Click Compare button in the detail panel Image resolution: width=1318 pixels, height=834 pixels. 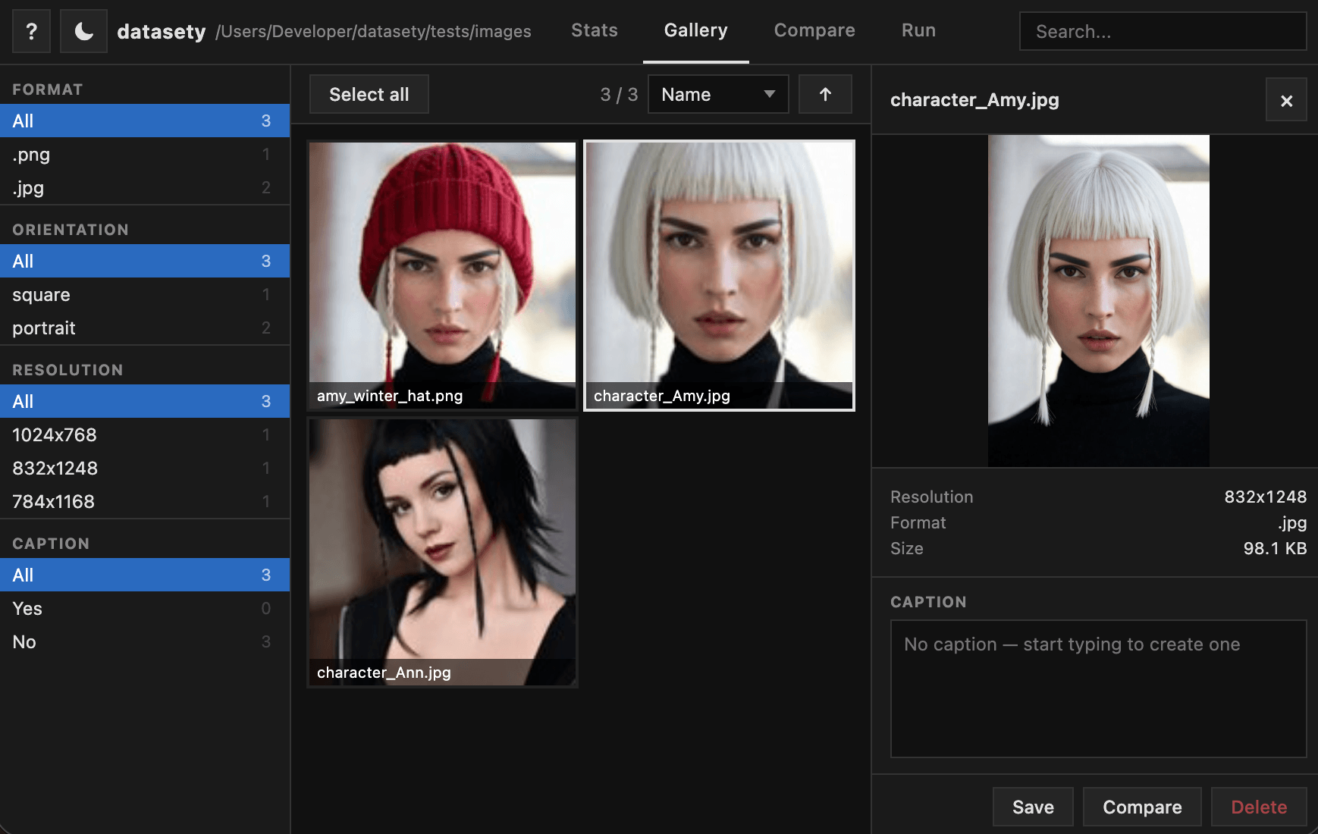point(1141,807)
